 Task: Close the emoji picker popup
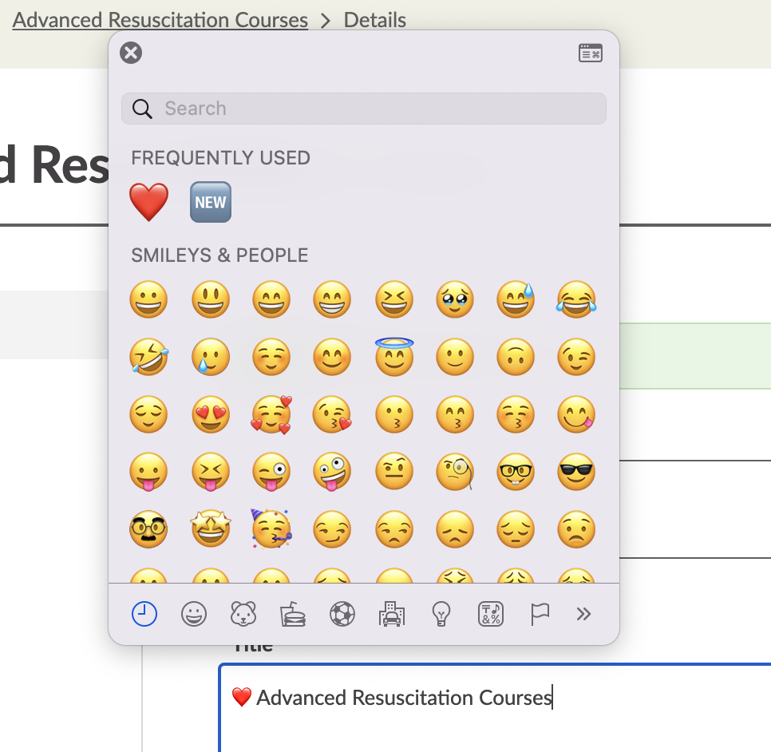(131, 53)
